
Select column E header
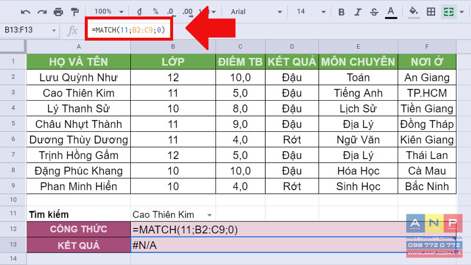tap(358, 47)
